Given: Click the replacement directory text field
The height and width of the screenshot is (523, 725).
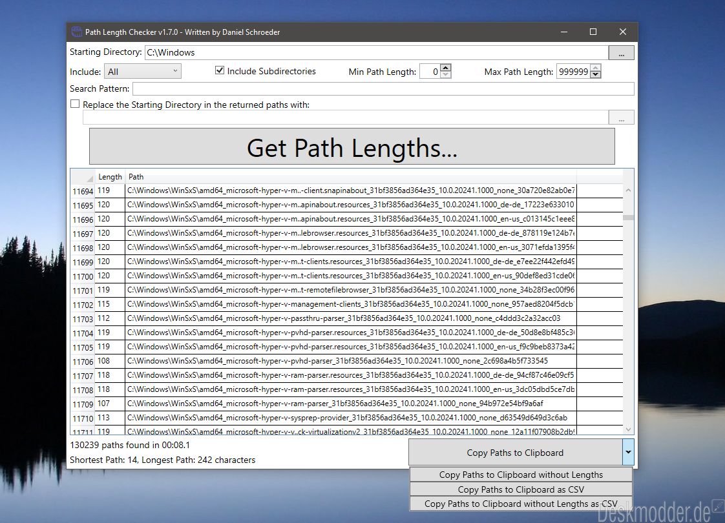Looking at the screenshot, I should pos(346,118).
